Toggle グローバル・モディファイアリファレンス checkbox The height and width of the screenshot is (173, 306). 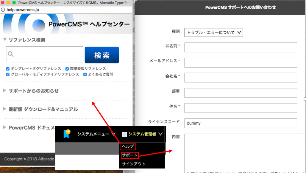tap(8, 74)
